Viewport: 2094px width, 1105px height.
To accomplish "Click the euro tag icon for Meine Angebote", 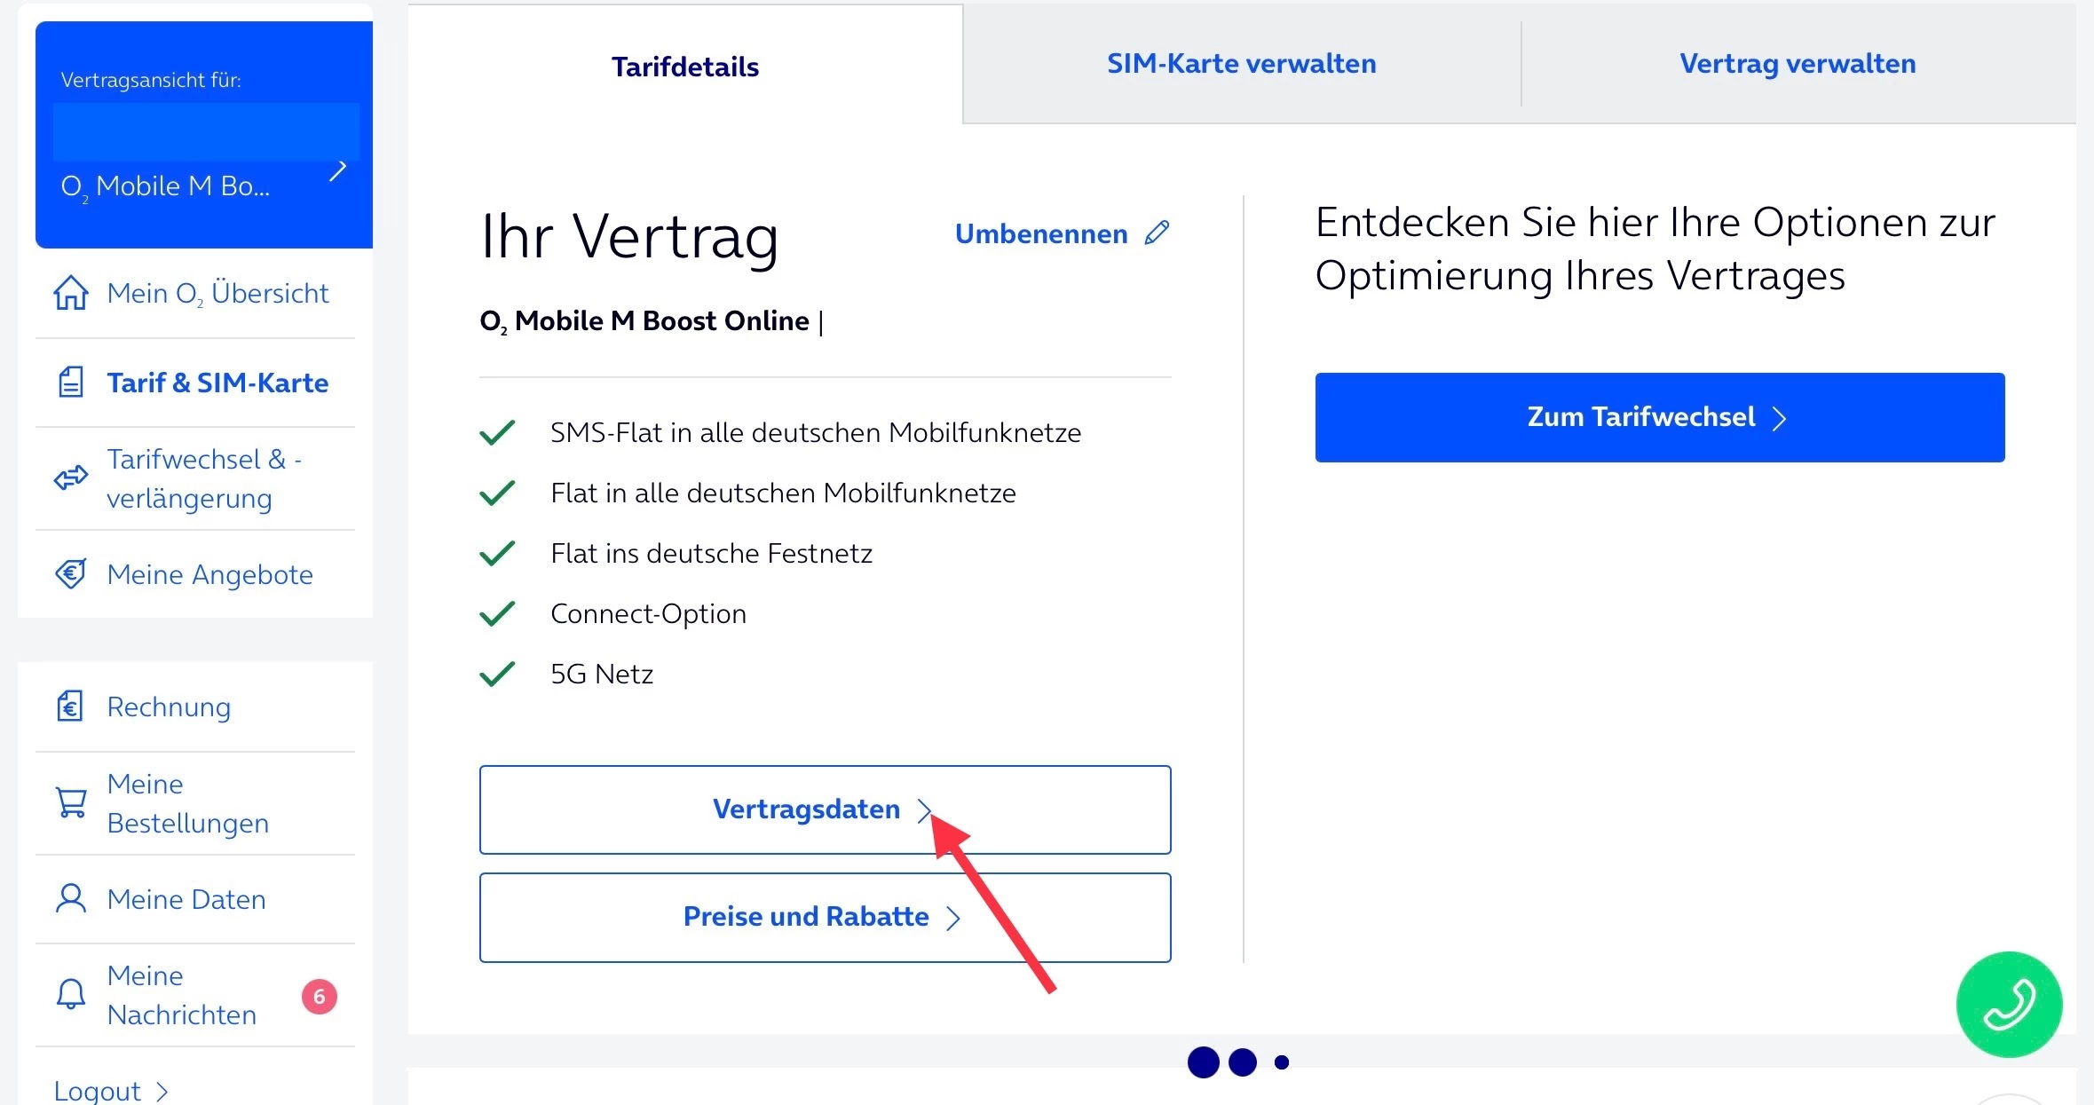I will pyautogui.click(x=71, y=574).
